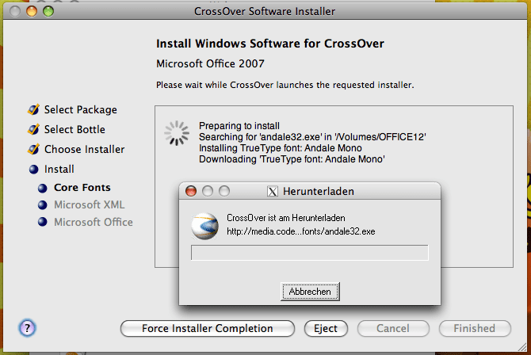Click the Herunterladen dialog title bar
Screen dimensions: 531x355
[365, 191]
